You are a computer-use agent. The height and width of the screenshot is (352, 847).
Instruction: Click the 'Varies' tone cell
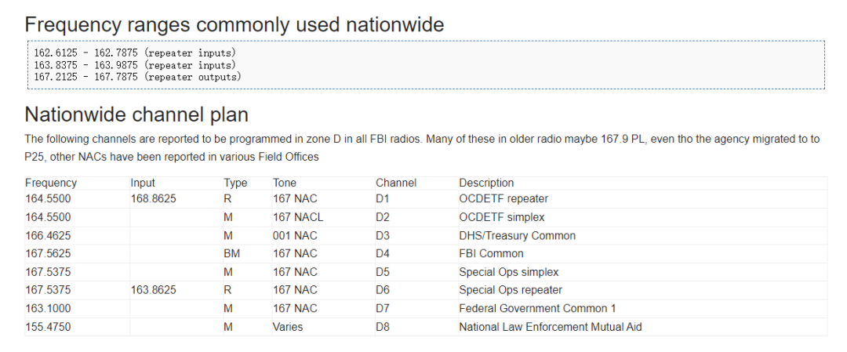[x=288, y=327]
